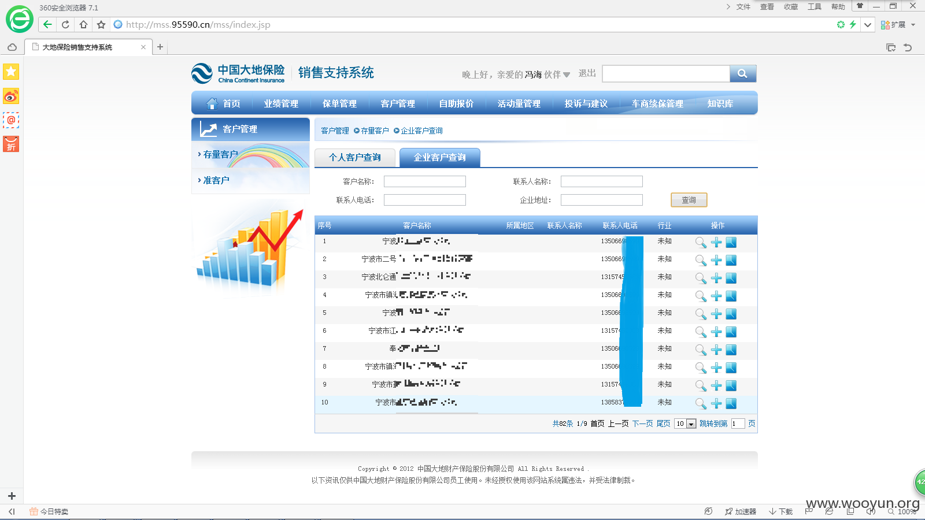Viewport: 925px width, 520px height.
Task: Open the 活动量管理 menu
Action: 519,103
